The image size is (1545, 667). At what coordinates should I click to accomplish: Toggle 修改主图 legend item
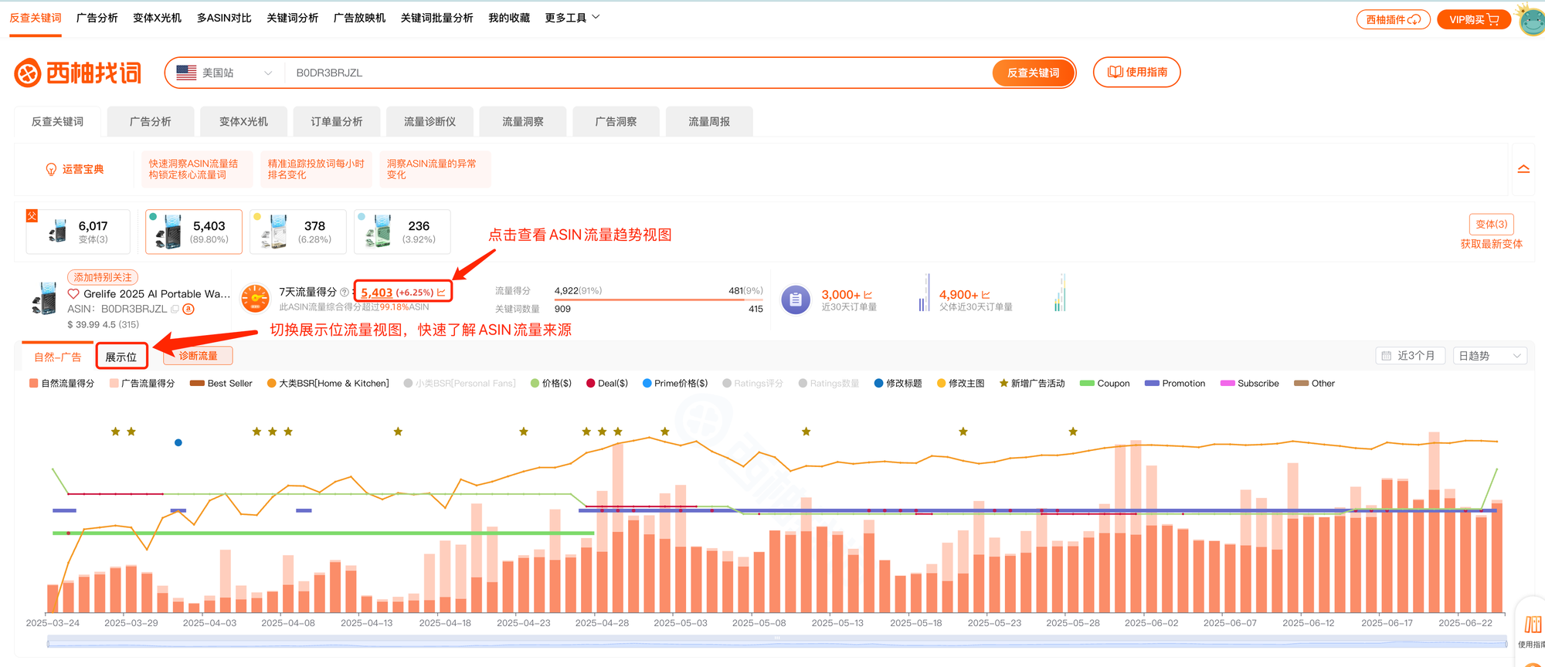960,383
